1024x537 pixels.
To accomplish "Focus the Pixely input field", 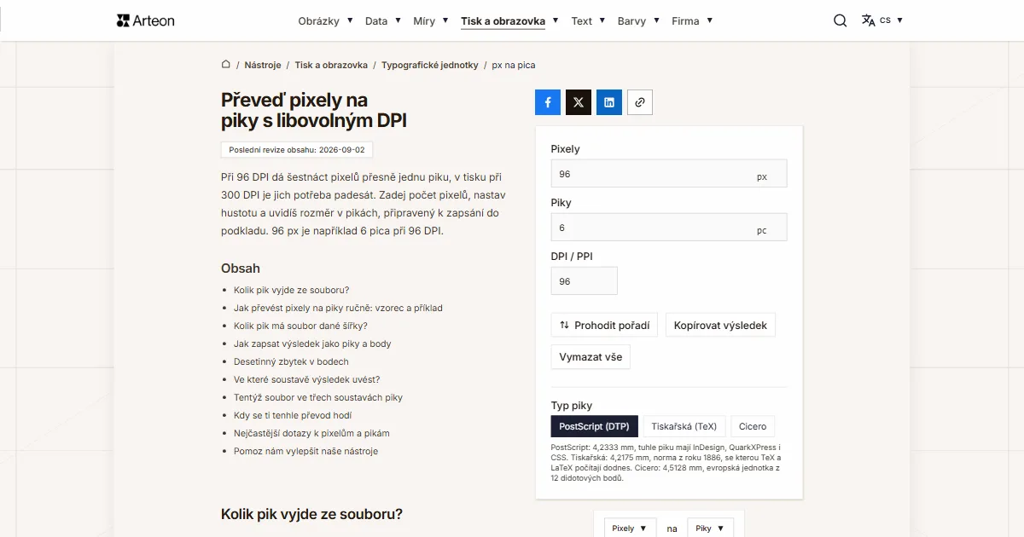I will [669, 174].
